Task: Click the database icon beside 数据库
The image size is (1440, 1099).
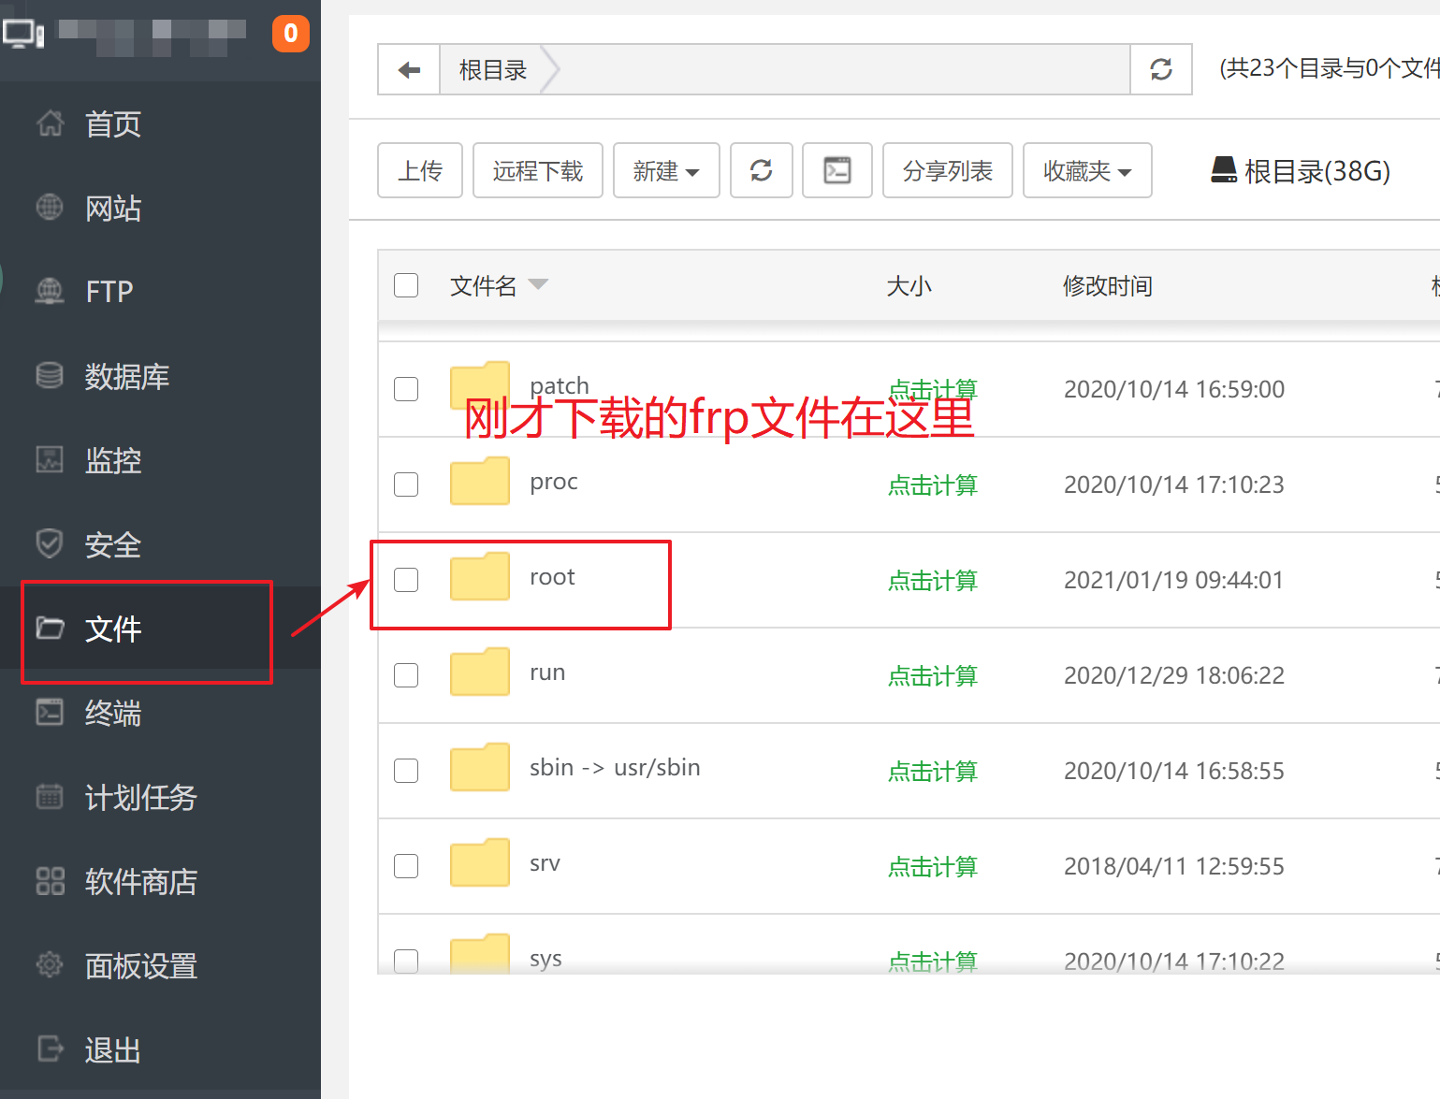Action: (x=50, y=375)
